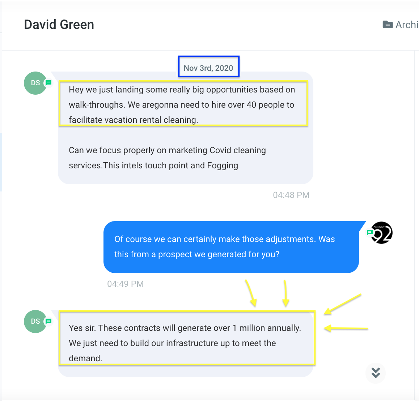Open the Archive option in header
The height and width of the screenshot is (401, 419).
tap(401, 25)
